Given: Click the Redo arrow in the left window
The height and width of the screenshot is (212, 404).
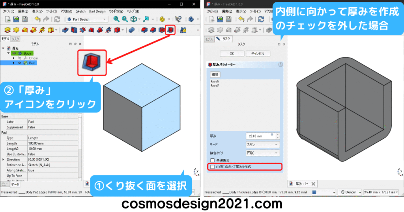Looking at the screenshot, I should pyautogui.click(x=46, y=19).
